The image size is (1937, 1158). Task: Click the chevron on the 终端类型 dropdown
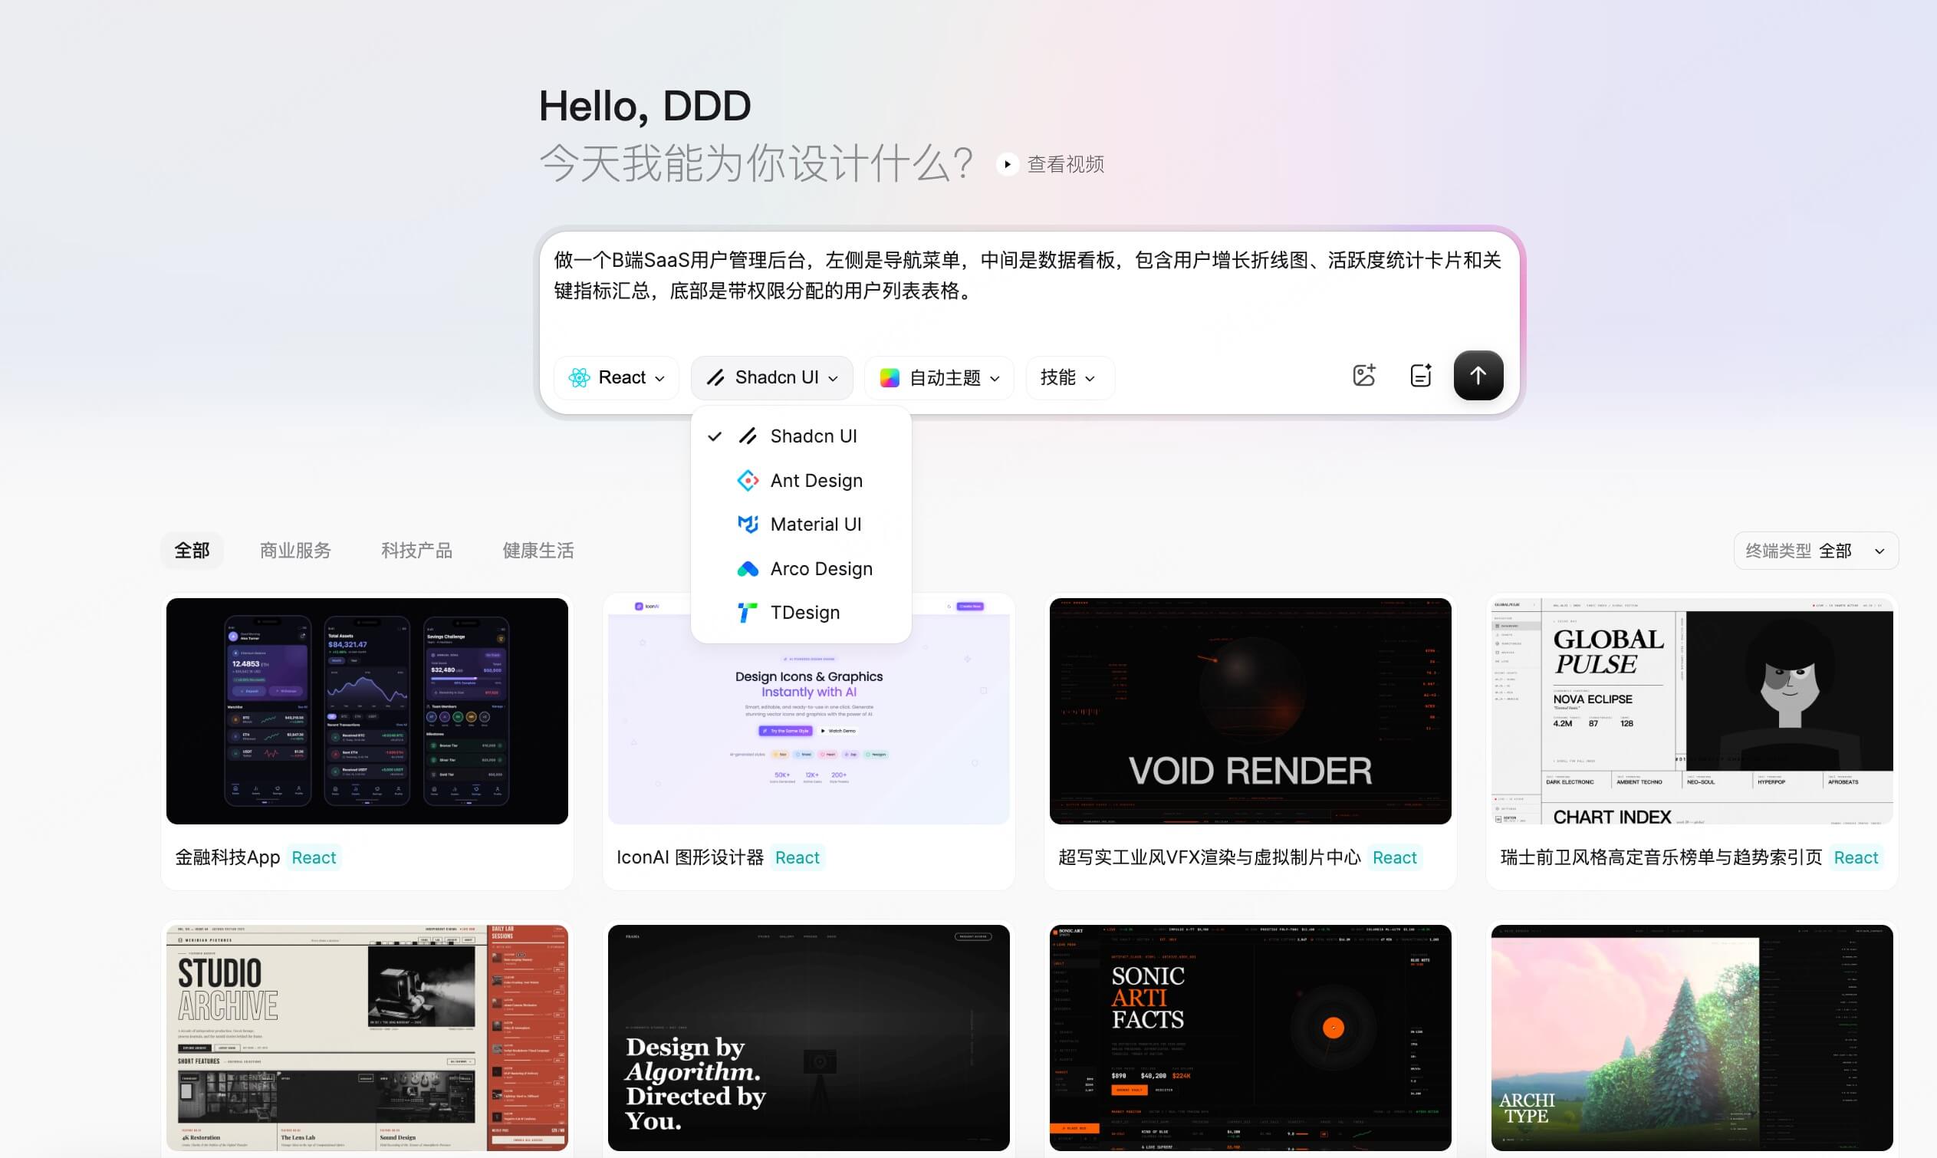[x=1879, y=551]
